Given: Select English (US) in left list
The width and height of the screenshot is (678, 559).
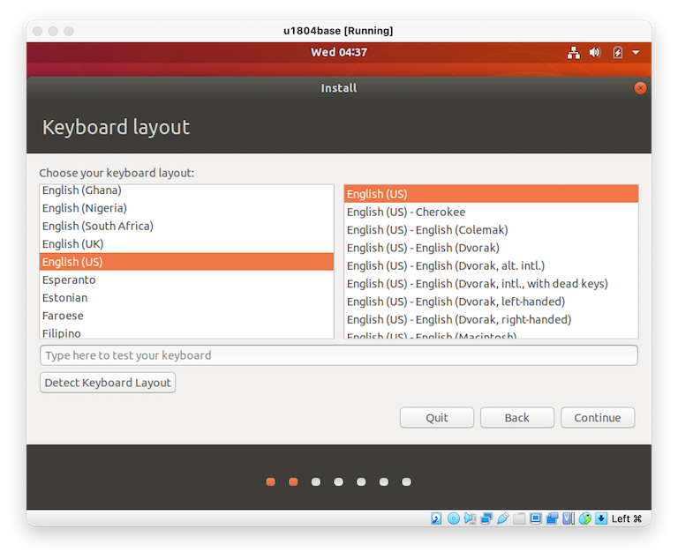Looking at the screenshot, I should [186, 262].
